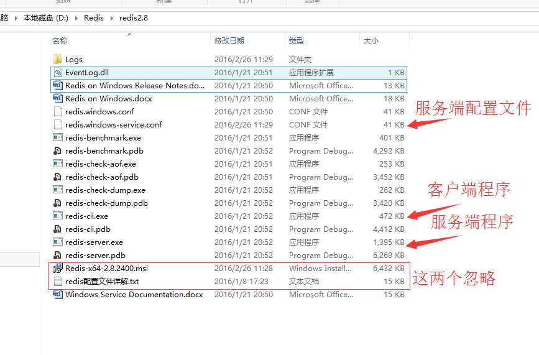The image size is (539, 355).
Task: Select Redis on Windows Release Notes file name
Action: (x=135, y=86)
